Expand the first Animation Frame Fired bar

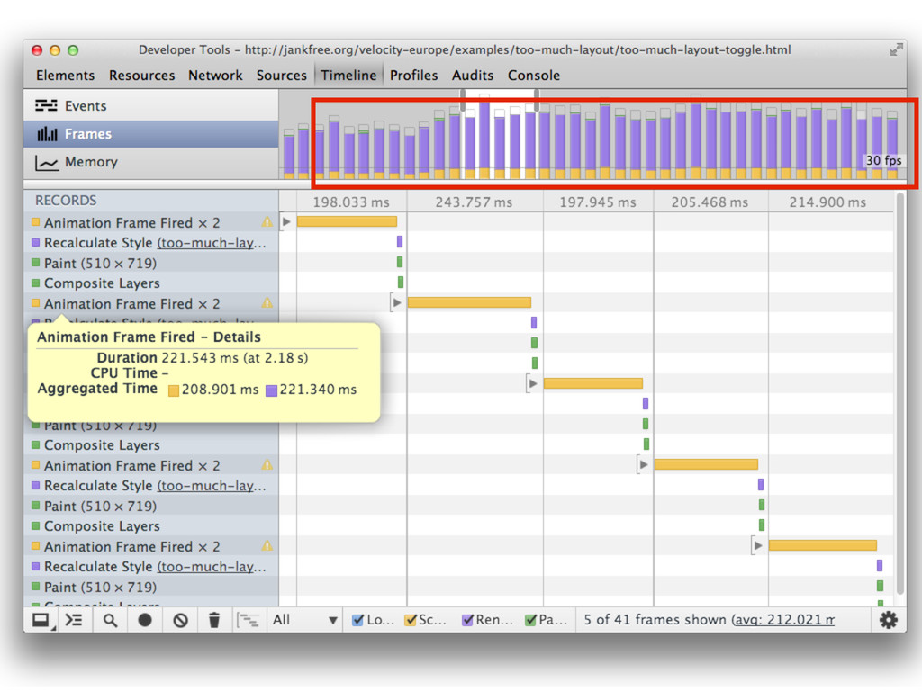(x=287, y=221)
